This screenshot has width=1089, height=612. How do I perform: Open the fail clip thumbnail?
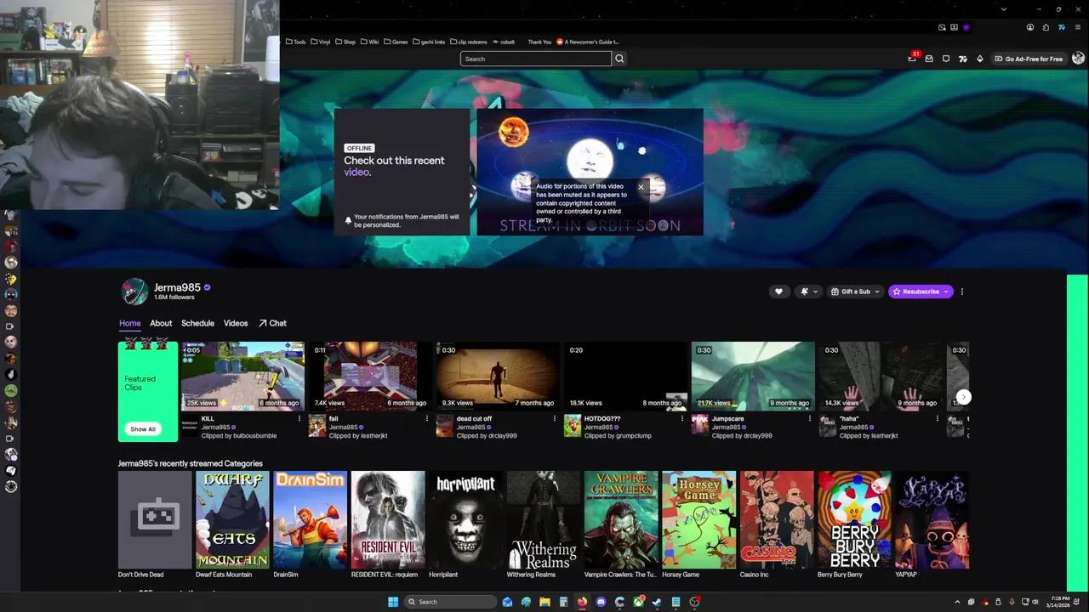tap(370, 376)
